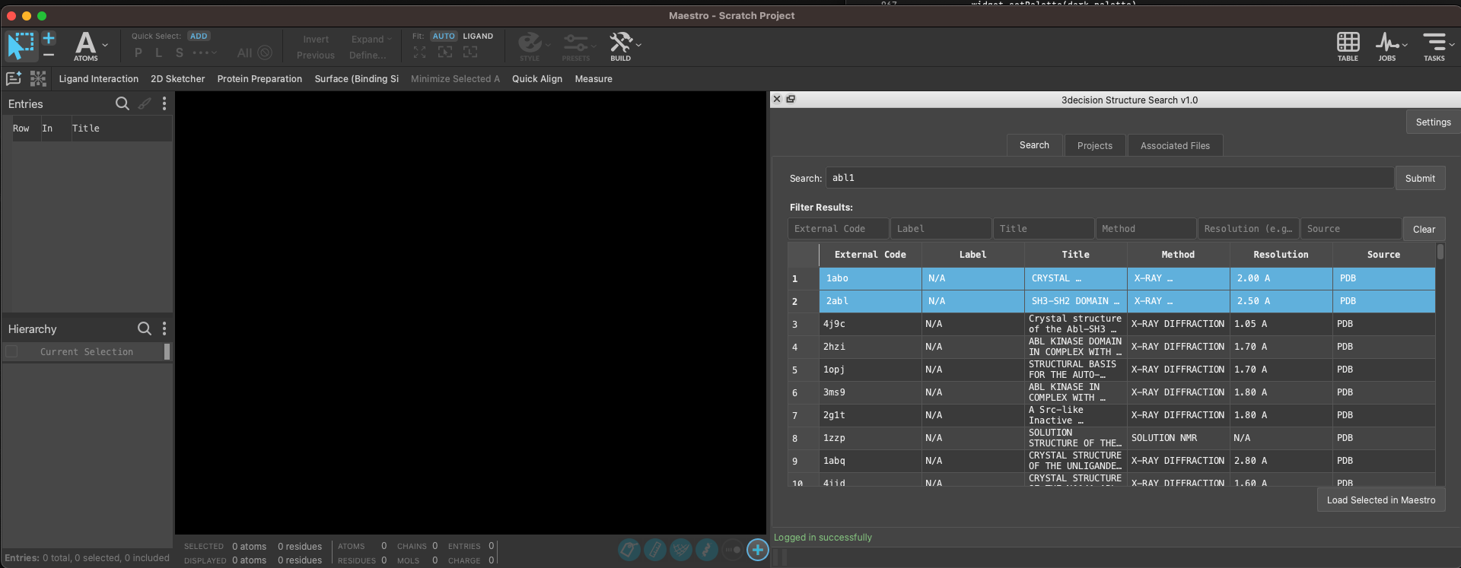Expand the JOBS dropdown arrow
The width and height of the screenshot is (1461, 568).
tap(1405, 46)
